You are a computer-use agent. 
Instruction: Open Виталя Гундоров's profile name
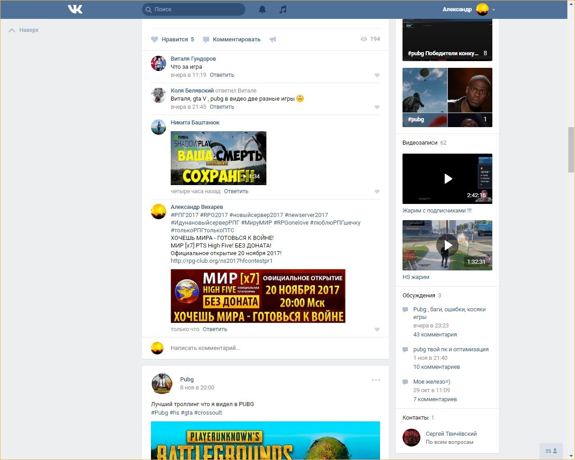tap(193, 59)
